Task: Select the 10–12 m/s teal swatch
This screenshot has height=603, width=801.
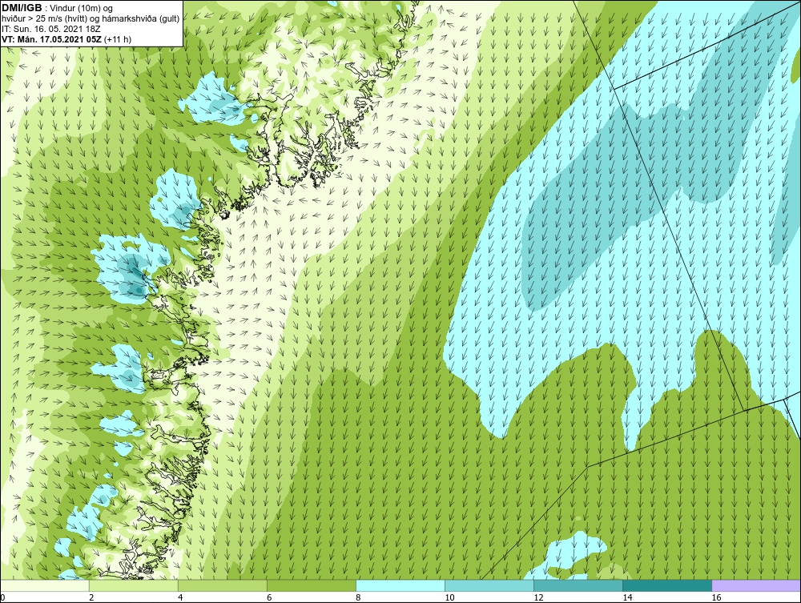Action: click(489, 585)
